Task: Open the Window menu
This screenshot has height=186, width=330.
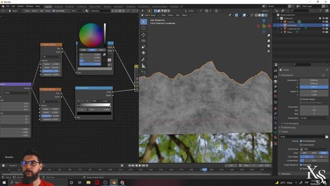Action: point(29,6)
